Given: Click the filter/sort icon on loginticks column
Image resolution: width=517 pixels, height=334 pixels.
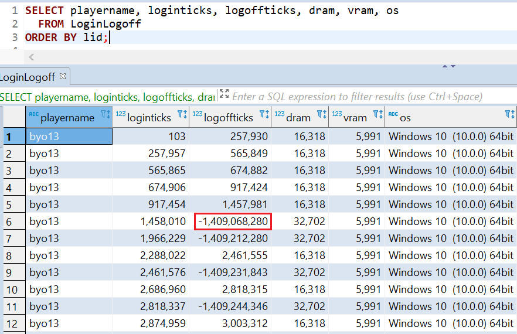Looking at the screenshot, I should [182, 115].
